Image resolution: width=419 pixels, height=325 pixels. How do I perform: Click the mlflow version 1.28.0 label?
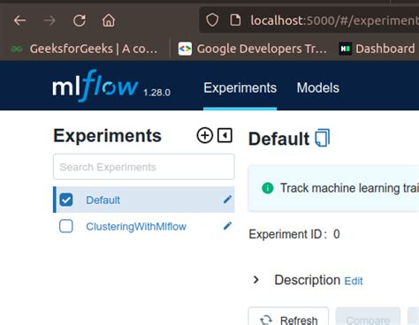(156, 93)
